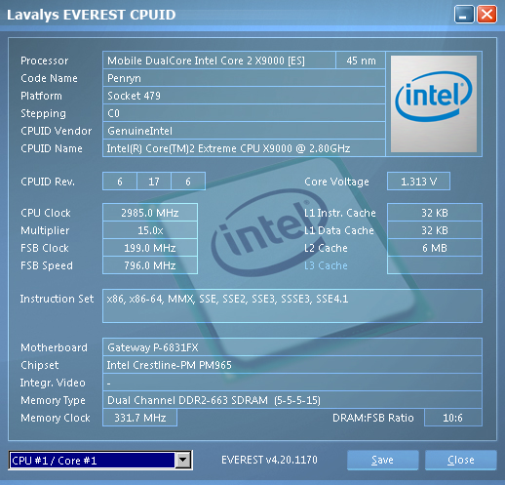Click the grayed-out L3 Cache label
Viewport: 505px width, 485px height.
(326, 265)
